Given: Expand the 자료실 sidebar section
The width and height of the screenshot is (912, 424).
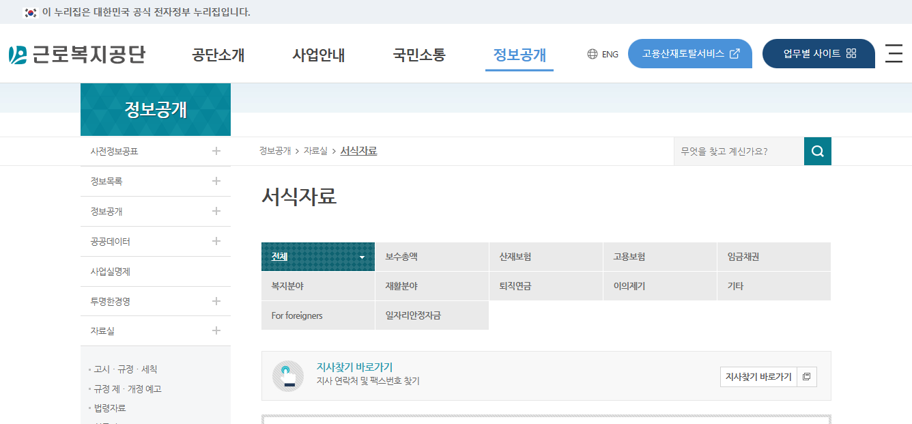Looking at the screenshot, I should (x=216, y=331).
